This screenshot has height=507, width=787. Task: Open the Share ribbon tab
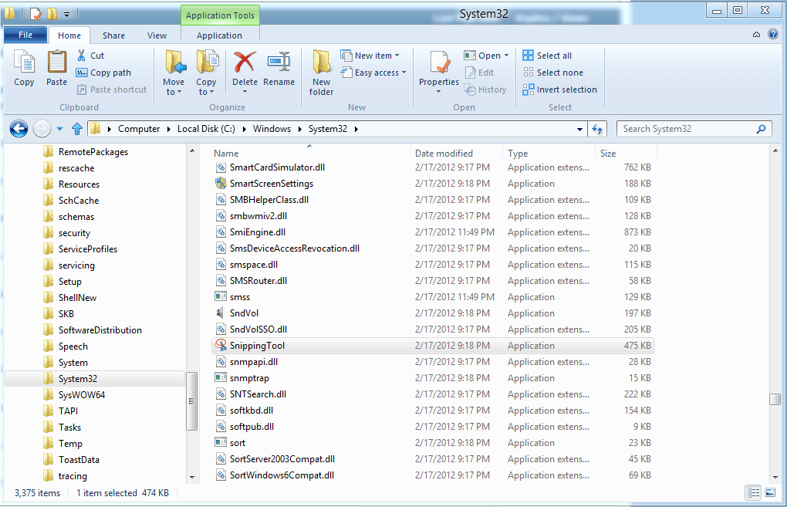[113, 35]
